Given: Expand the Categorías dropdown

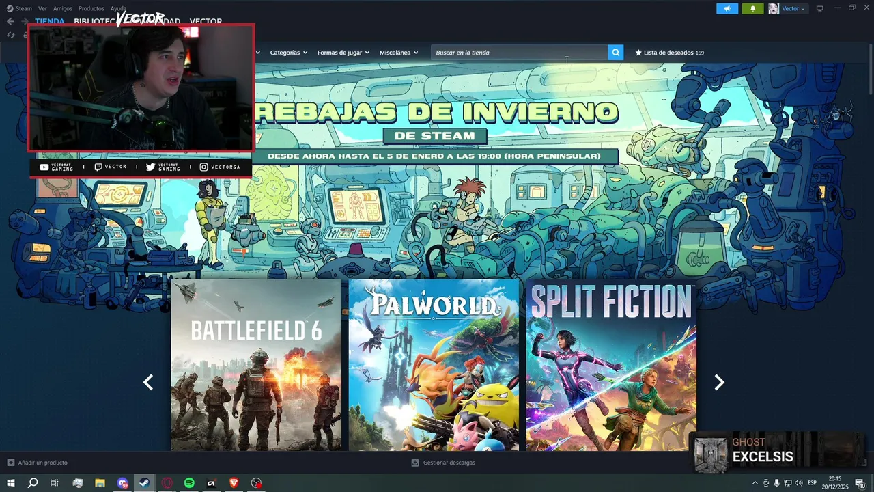Looking at the screenshot, I should [x=288, y=53].
